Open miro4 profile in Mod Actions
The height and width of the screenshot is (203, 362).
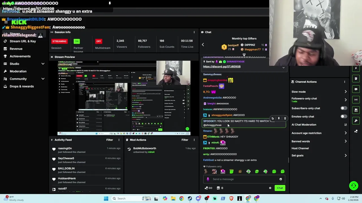tap(151, 152)
